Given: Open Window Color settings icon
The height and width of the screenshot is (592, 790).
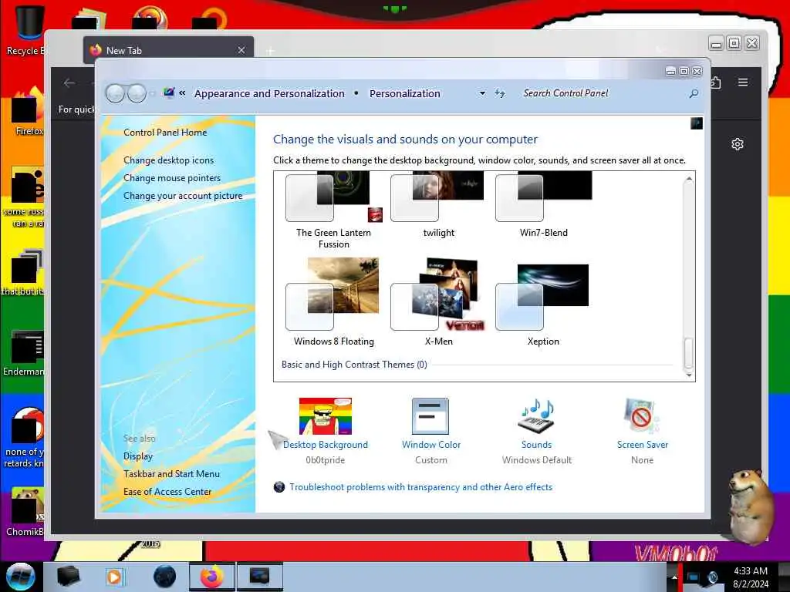Looking at the screenshot, I should [x=430, y=416].
